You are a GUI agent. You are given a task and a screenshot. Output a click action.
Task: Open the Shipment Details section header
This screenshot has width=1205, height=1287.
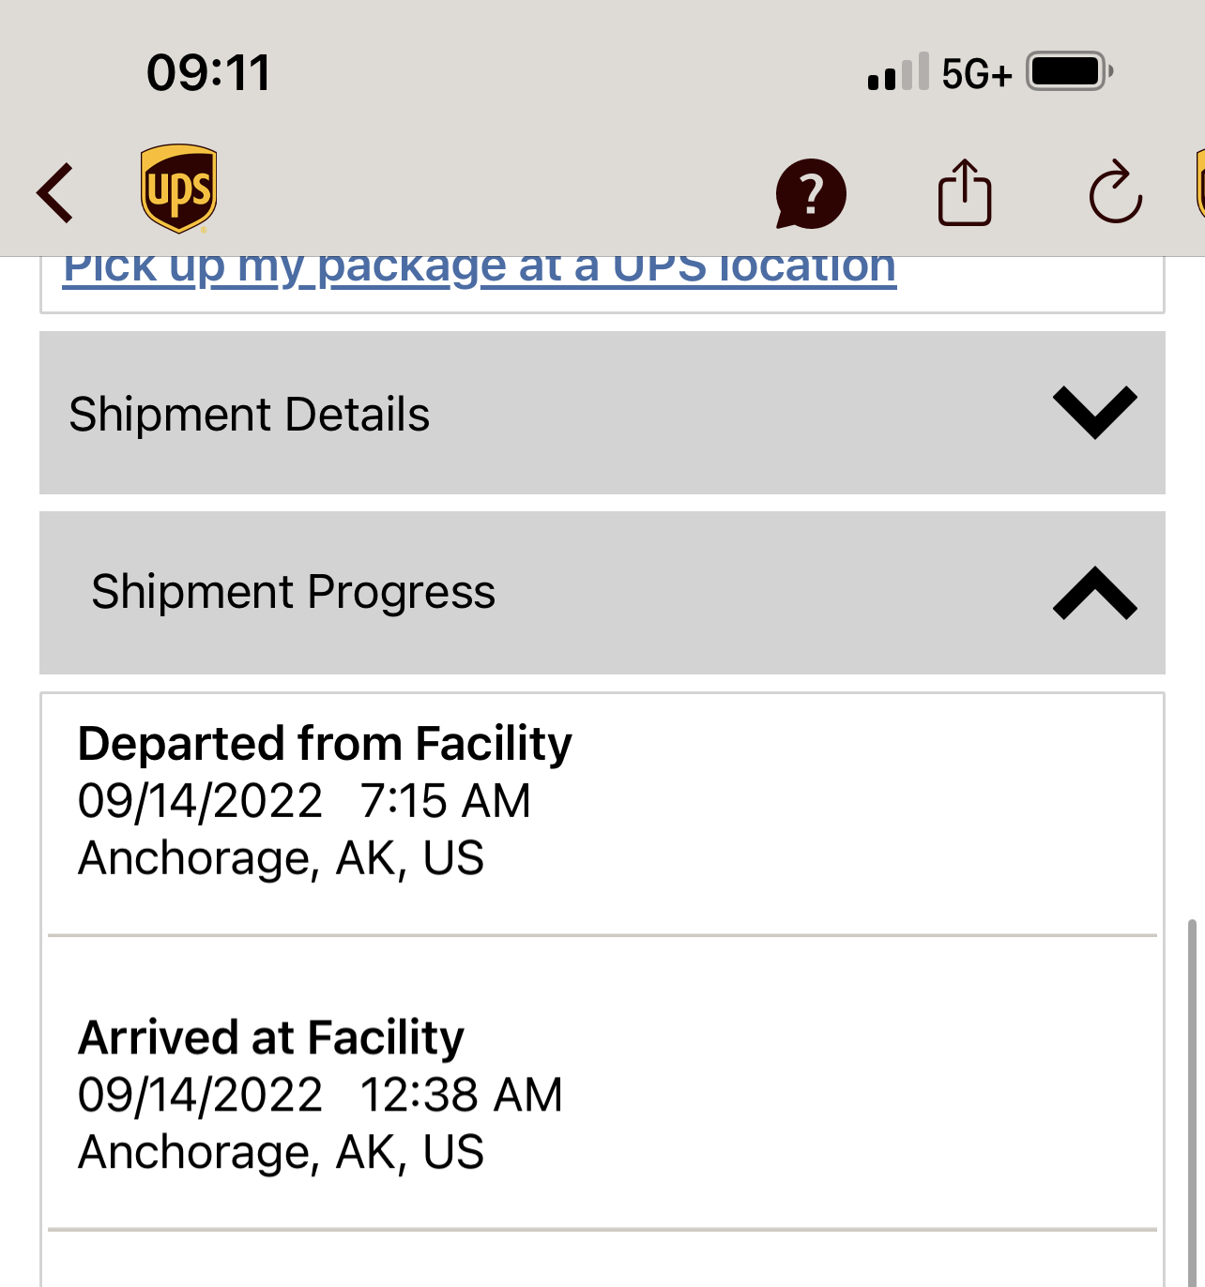(x=602, y=413)
